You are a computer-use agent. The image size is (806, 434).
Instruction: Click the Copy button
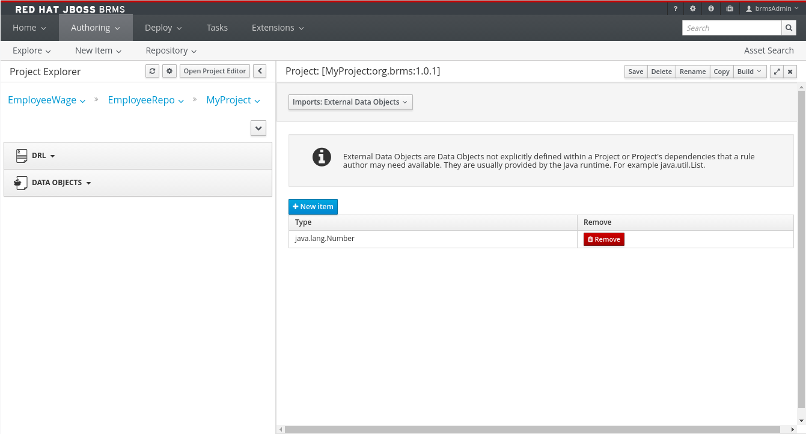click(721, 72)
